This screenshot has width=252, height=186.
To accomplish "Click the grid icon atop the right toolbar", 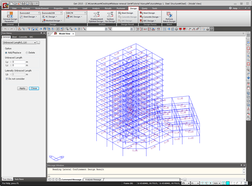I will [x=248, y=35].
